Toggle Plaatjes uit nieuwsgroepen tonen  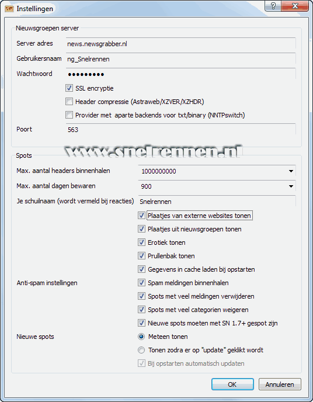tap(141, 229)
